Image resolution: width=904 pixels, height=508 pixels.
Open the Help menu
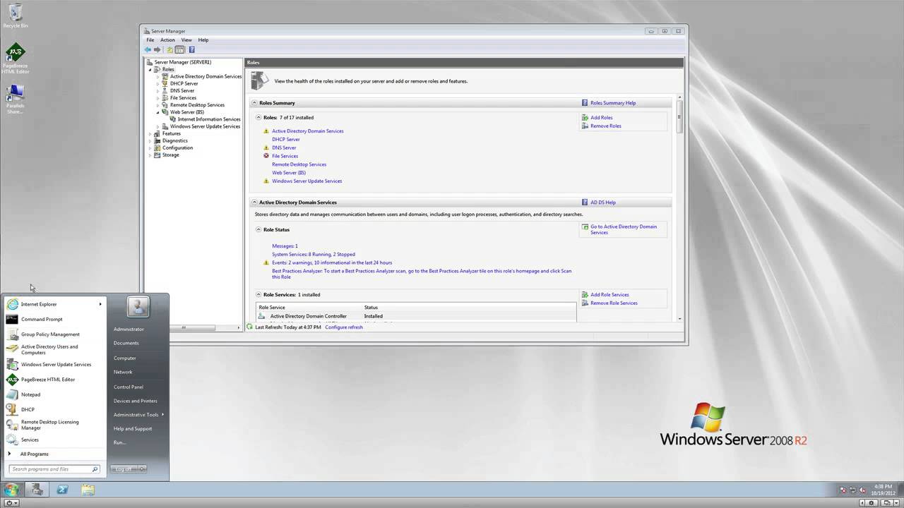pos(203,40)
